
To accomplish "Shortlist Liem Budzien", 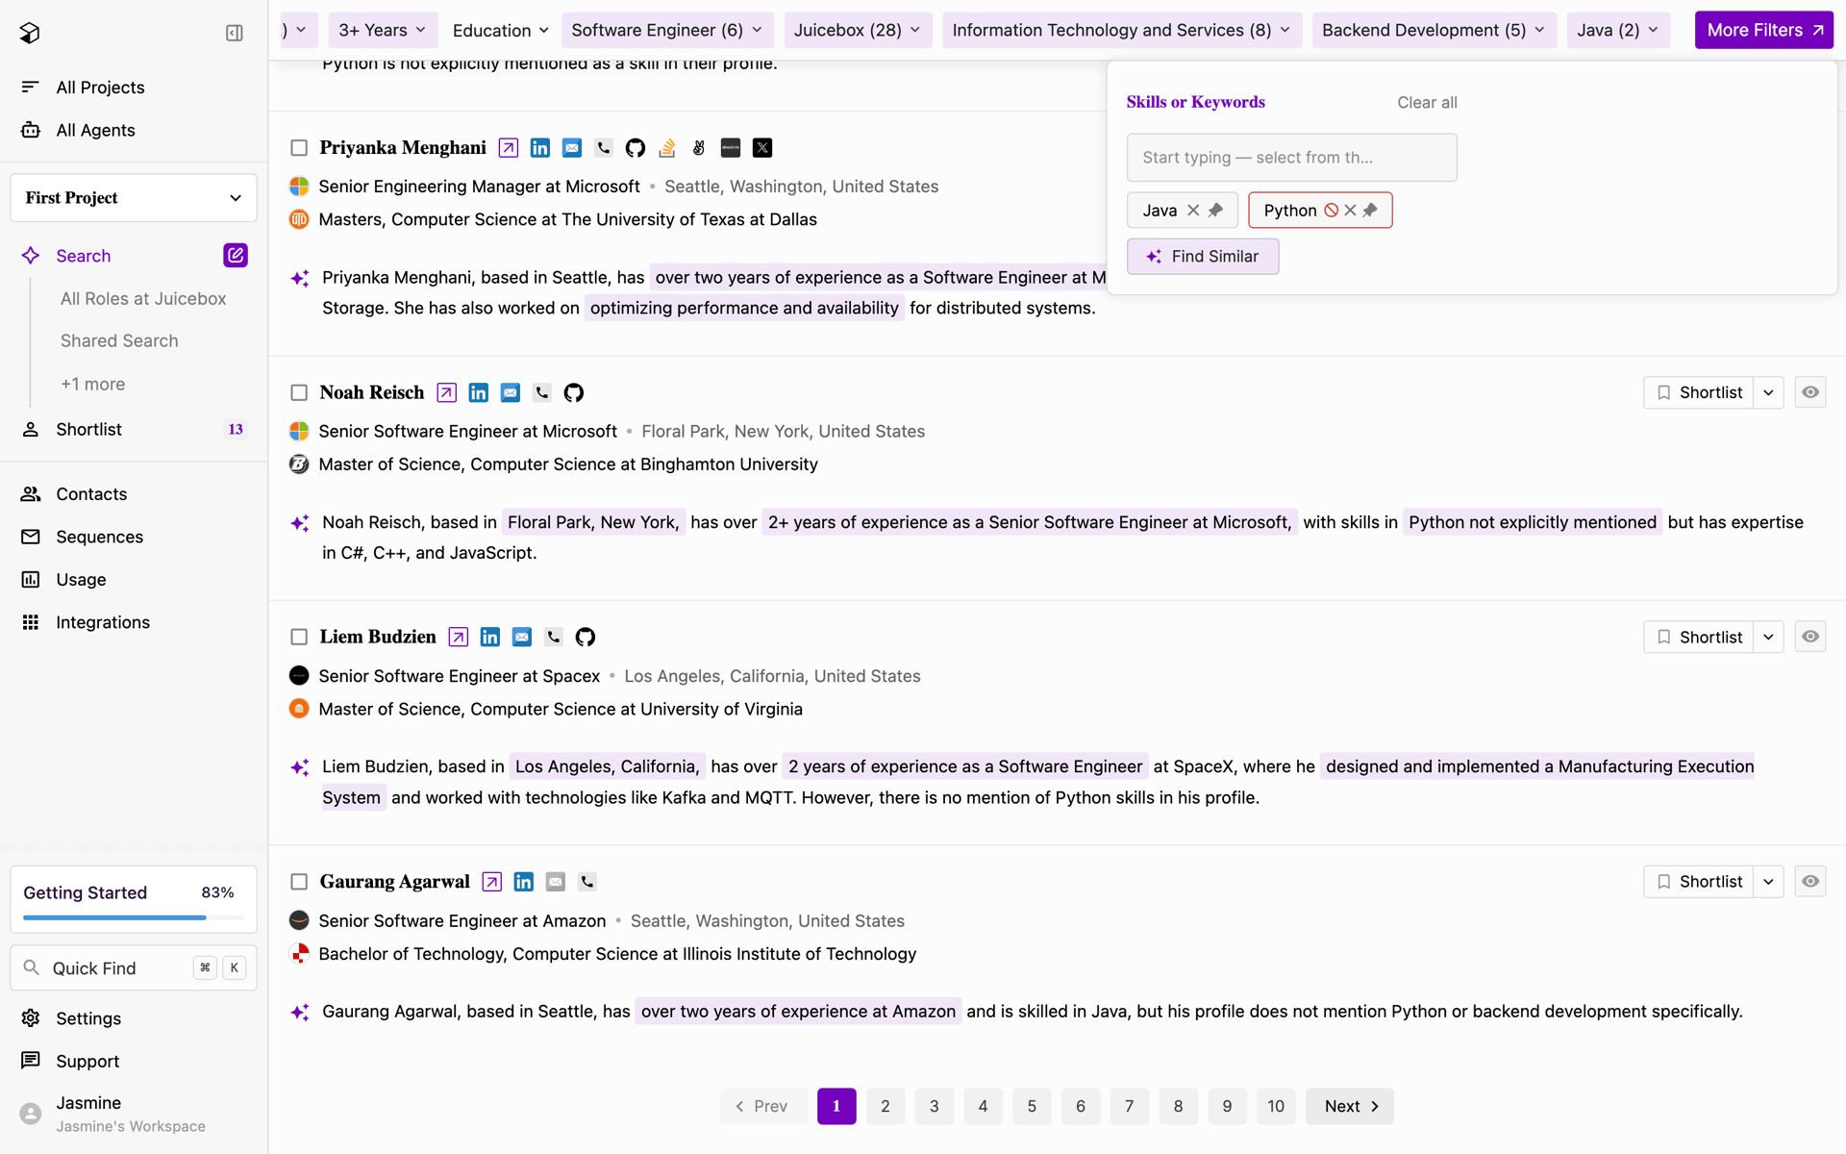I will pyautogui.click(x=1699, y=637).
